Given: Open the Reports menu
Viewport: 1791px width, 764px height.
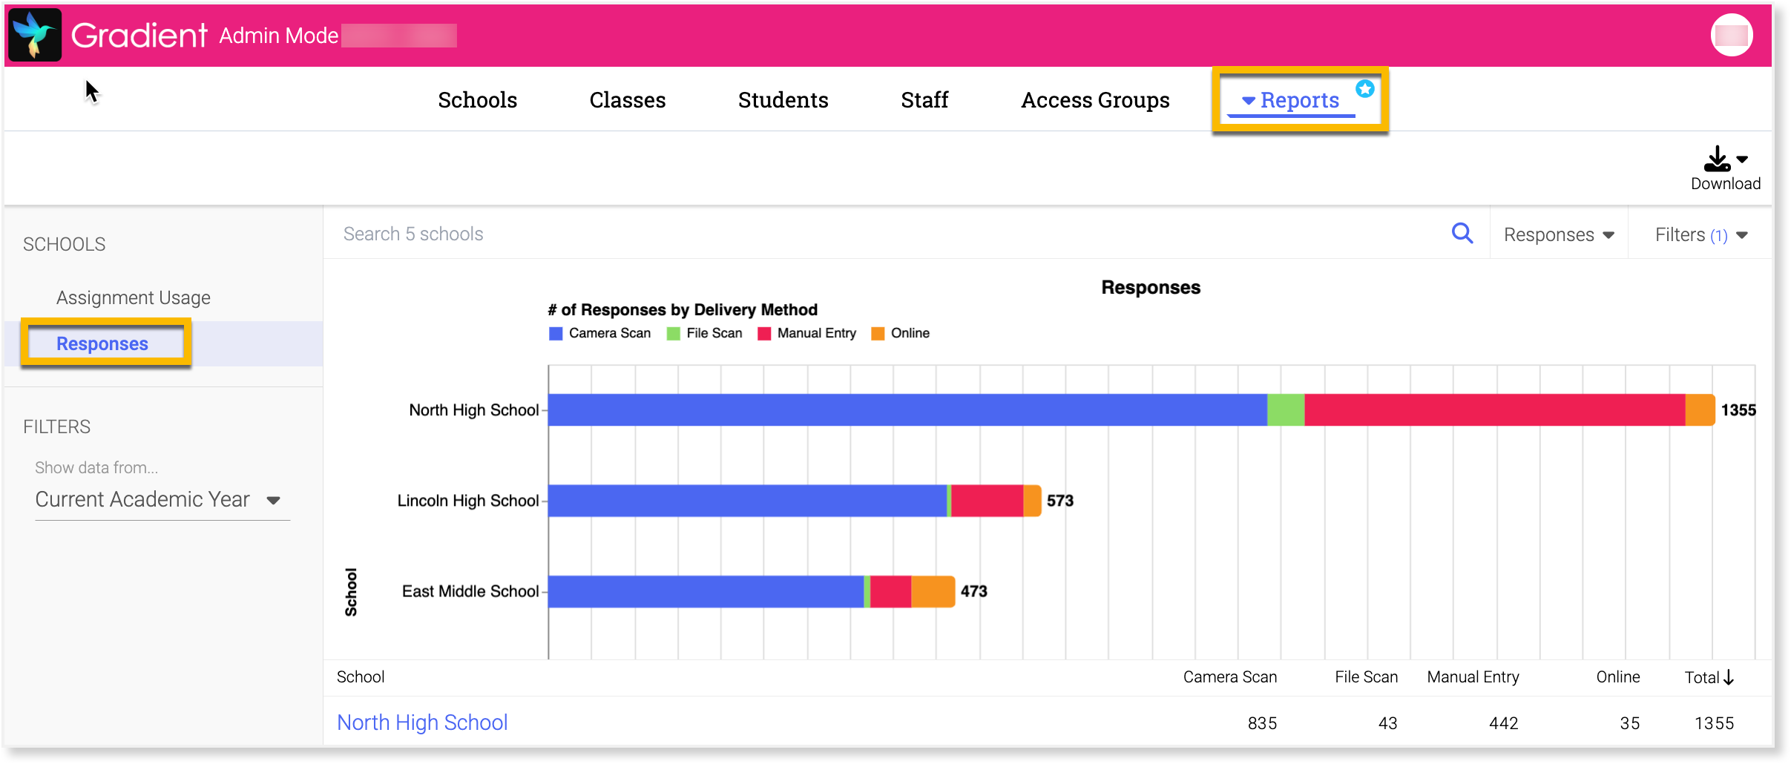Looking at the screenshot, I should coord(1292,100).
